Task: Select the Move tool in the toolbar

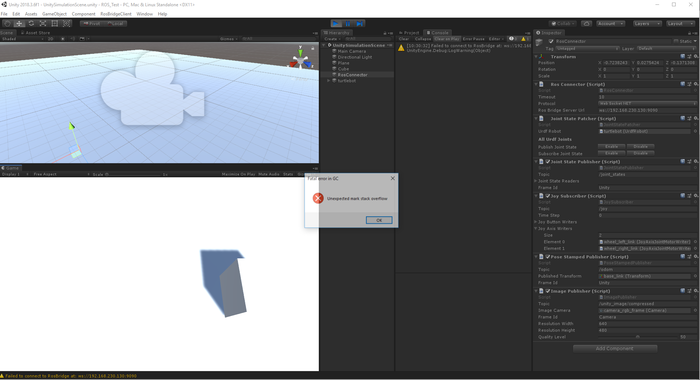Action: point(19,23)
